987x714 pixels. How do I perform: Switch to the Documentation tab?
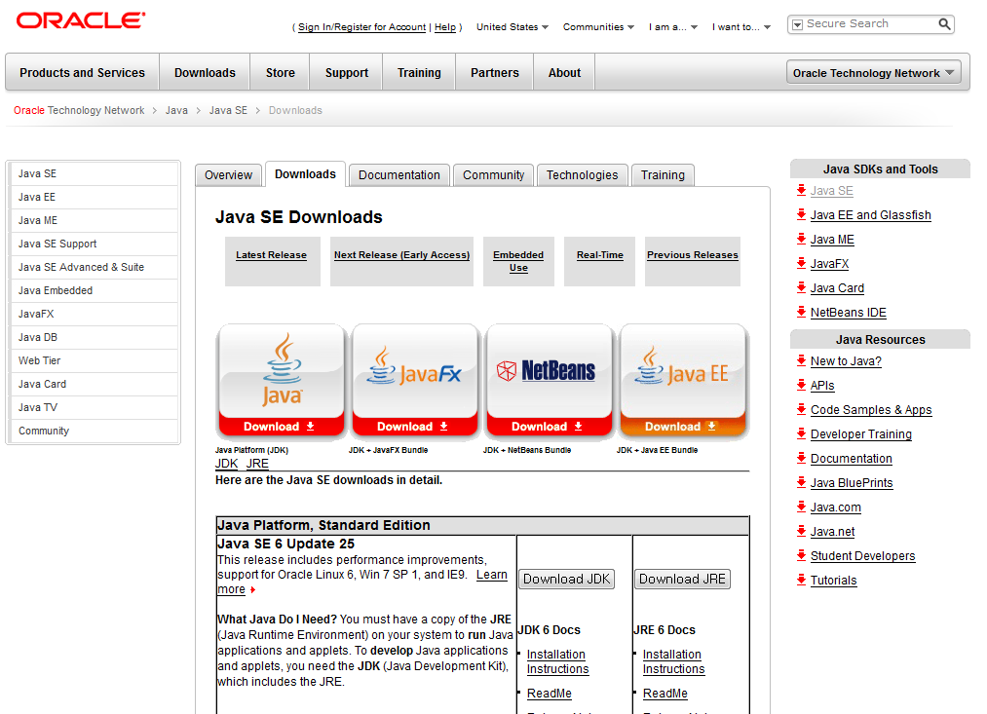399,175
